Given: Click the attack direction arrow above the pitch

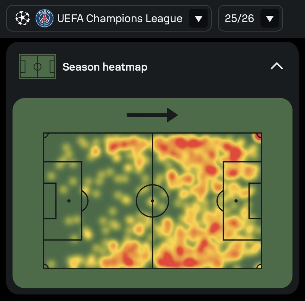Looking at the screenshot, I should pyautogui.click(x=152, y=115).
